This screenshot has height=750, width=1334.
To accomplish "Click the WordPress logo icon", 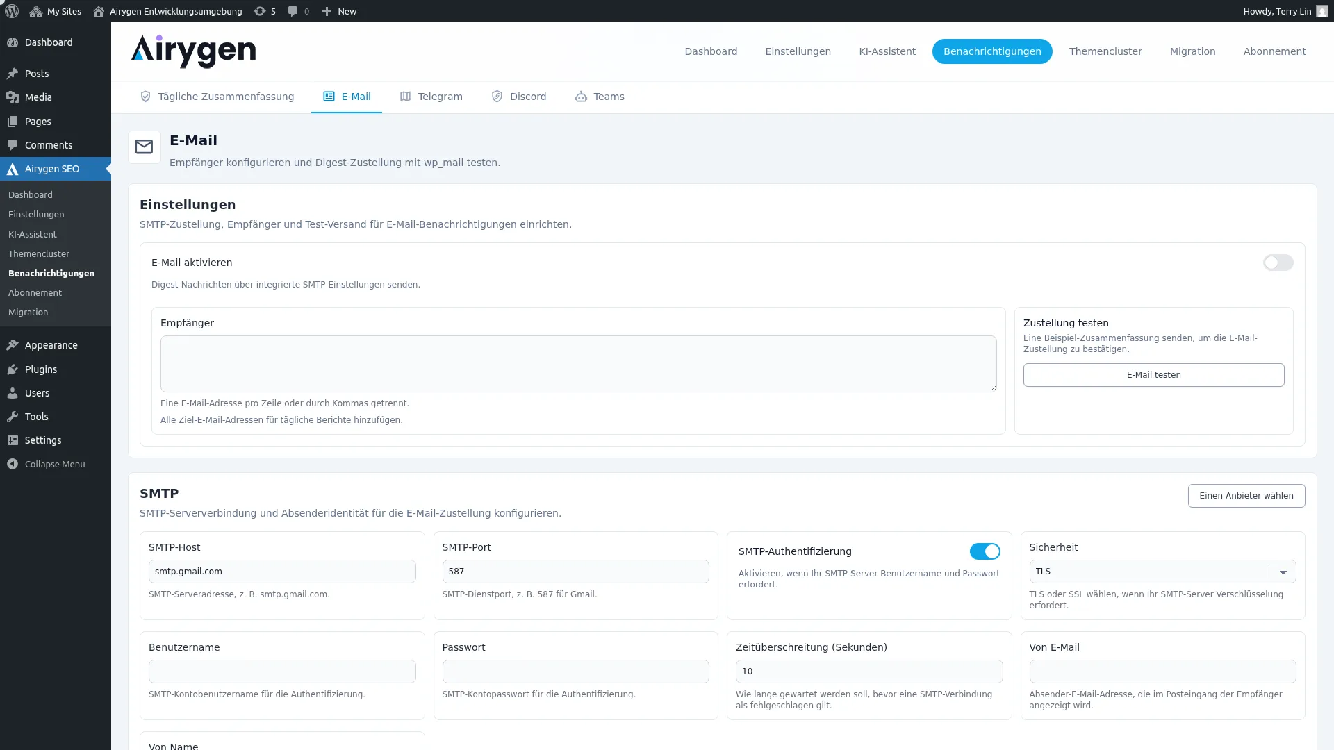I will 11,11.
